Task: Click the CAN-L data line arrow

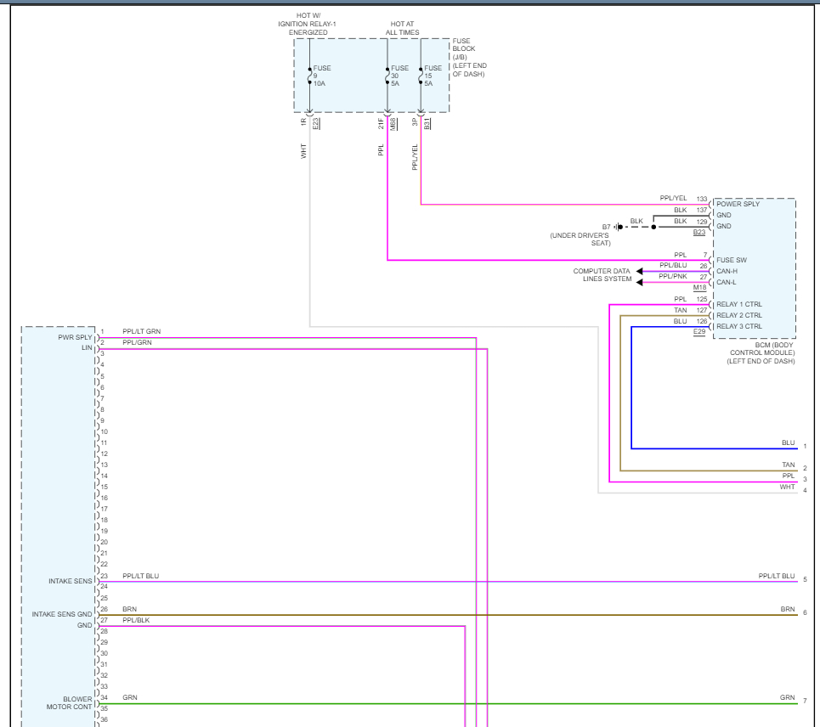Action: (640, 283)
